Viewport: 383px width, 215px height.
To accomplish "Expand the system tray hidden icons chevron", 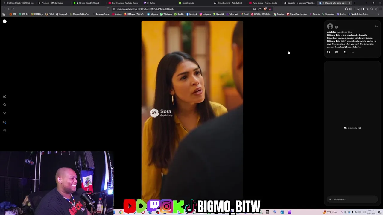I will (x=342, y=212).
